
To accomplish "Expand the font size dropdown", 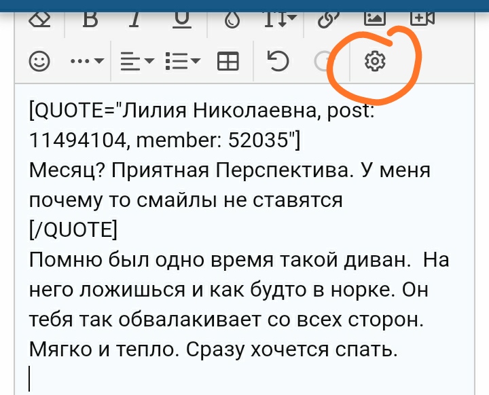I will [x=280, y=20].
